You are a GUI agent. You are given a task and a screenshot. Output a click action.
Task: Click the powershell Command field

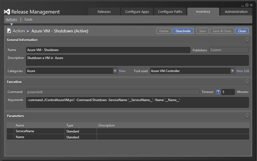click(113, 92)
